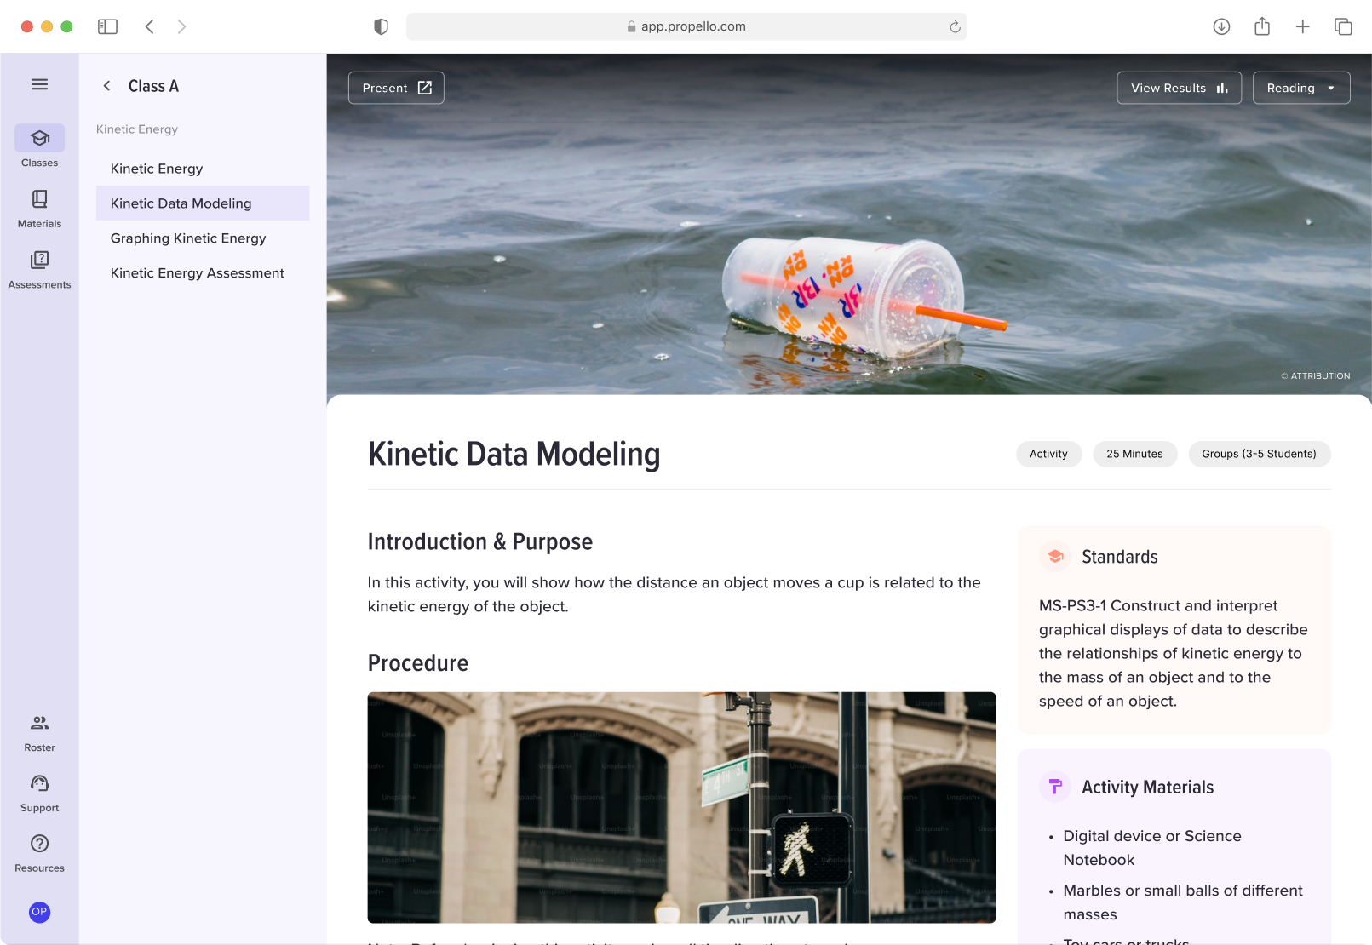Screen dimensions: 1372x945
Task: Select Kinetic Data Modeling lesson
Action: click(x=203, y=203)
